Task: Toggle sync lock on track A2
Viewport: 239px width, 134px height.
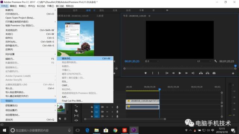Action: click(102, 112)
